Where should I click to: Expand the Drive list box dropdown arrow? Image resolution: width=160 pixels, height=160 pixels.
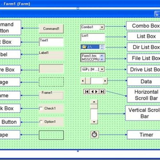(x=102, y=69)
